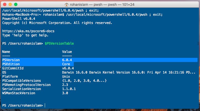Click the {1.0, 2.0, 3.0, 4.0...} value
The width and height of the screenshot is (200, 111).
pos(84,81)
